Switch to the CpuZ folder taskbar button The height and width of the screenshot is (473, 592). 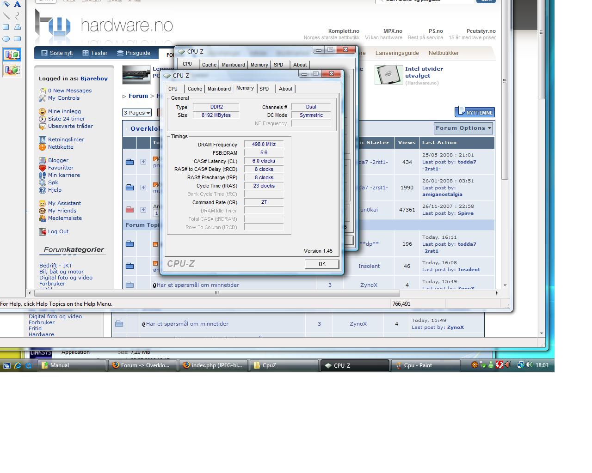tap(284, 365)
